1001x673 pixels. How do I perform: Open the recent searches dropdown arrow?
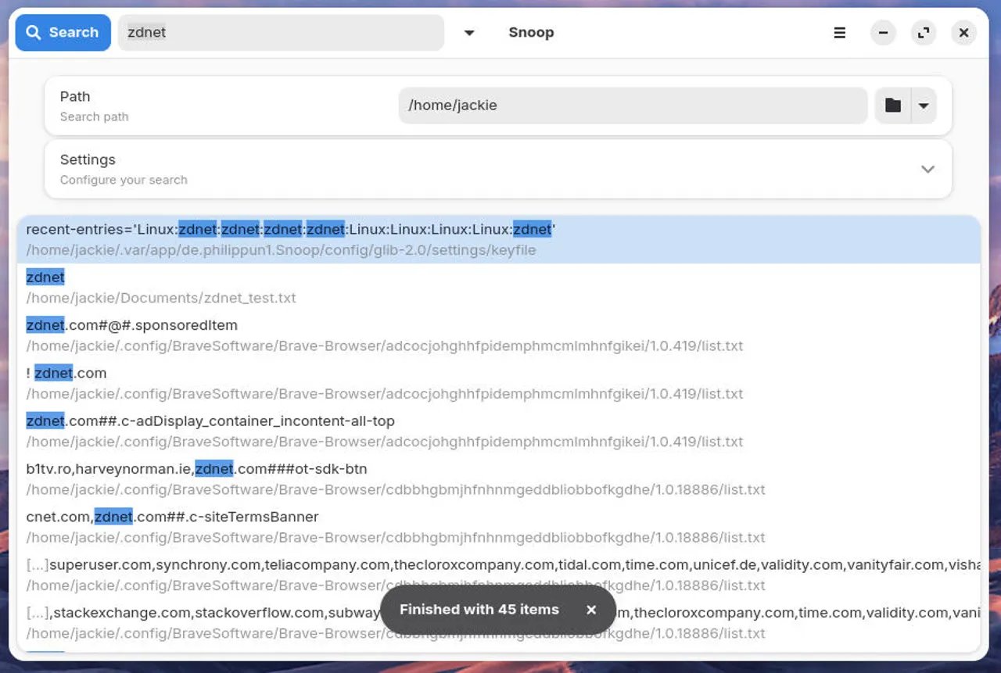[x=469, y=33]
